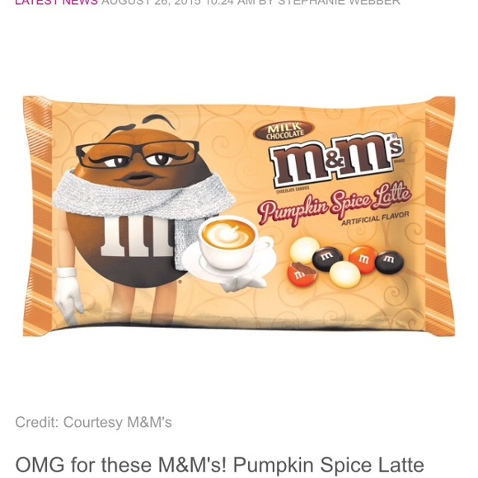Click the Credit: Courtesy M&M's caption
Screen dimensions: 478x478
tap(94, 422)
